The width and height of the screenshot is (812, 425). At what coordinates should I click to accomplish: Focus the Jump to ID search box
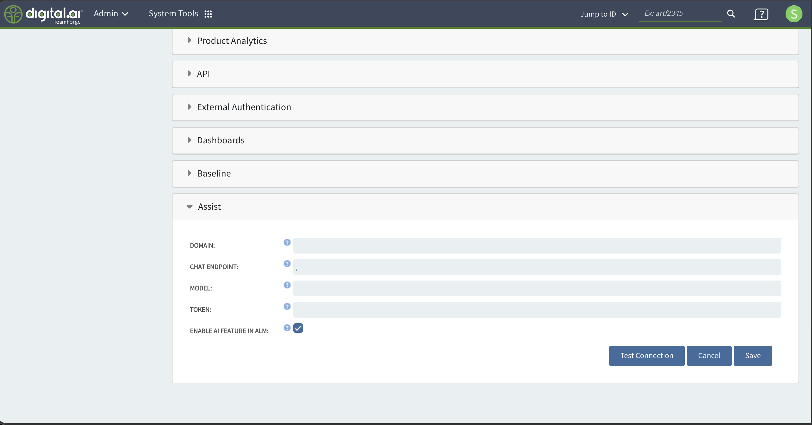tap(680, 13)
